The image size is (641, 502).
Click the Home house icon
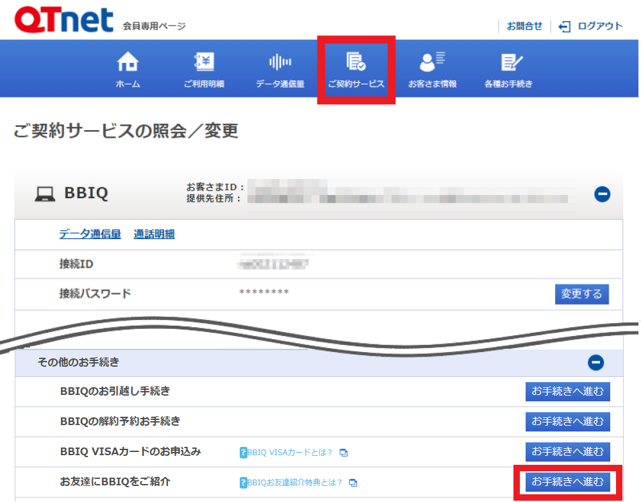point(128,62)
